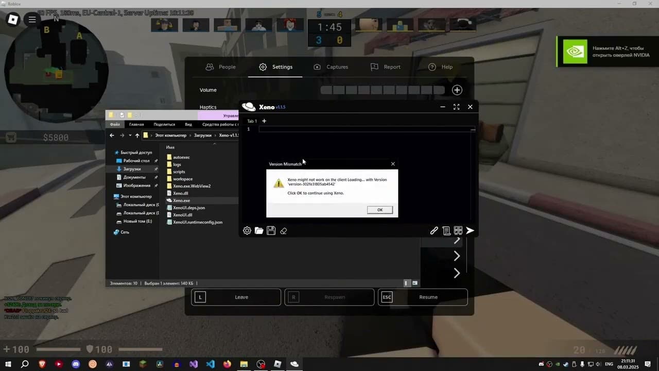Image resolution: width=659 pixels, height=371 pixels.
Task: Open the Файл menu in File Explorer
Action: click(115, 124)
